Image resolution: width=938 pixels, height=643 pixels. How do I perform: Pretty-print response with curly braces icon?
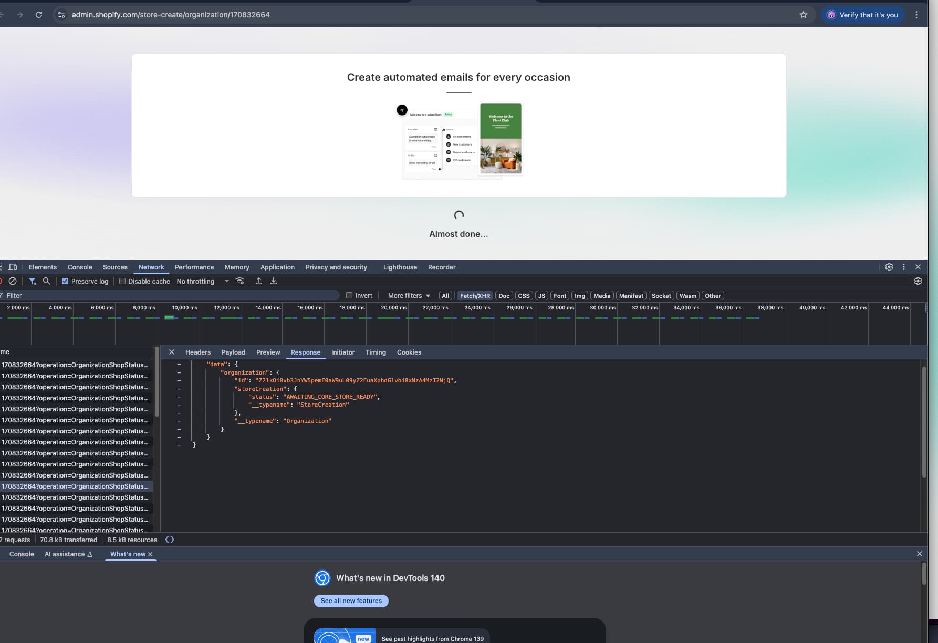click(x=170, y=540)
